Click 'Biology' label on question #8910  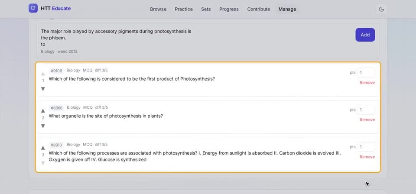click(x=73, y=145)
